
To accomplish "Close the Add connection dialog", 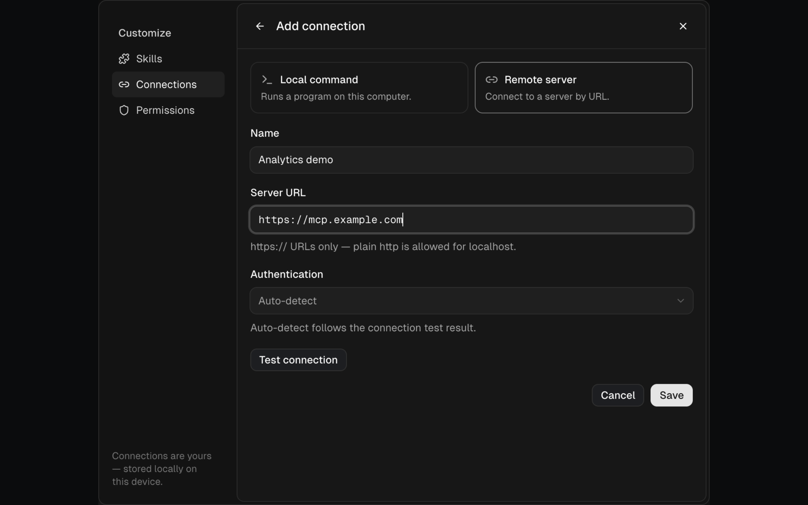I will tap(683, 26).
